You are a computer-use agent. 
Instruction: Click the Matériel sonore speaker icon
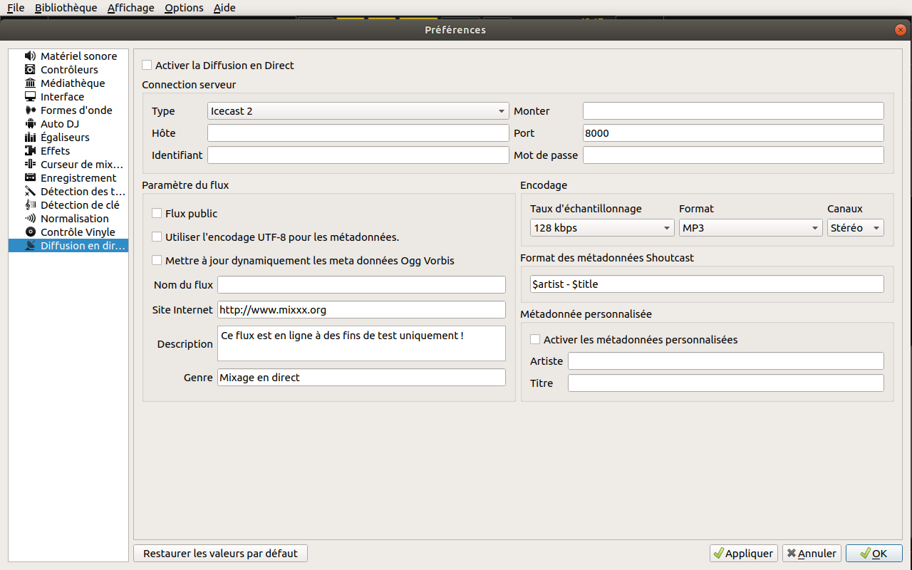click(x=30, y=56)
